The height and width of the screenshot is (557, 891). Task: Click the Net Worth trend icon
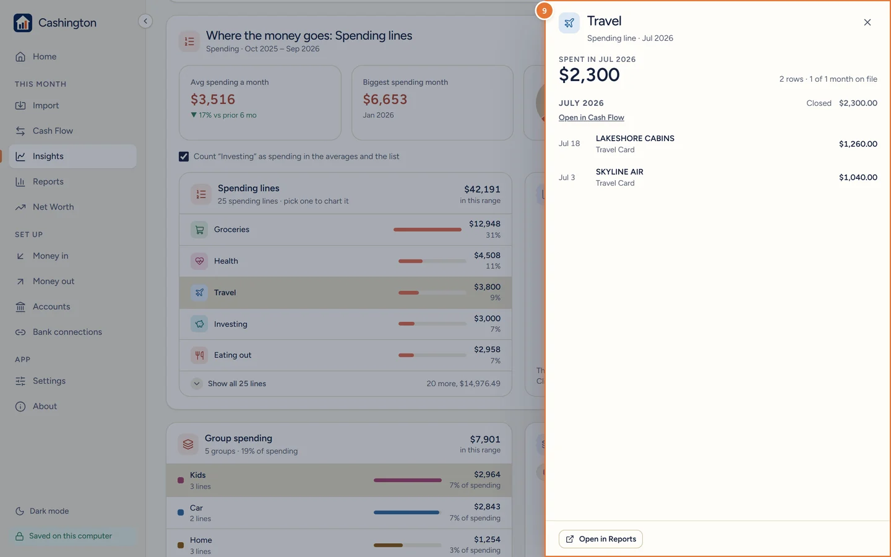point(20,207)
